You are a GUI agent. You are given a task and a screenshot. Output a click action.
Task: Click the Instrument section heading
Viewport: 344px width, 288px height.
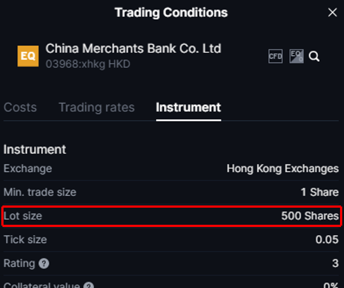pyautogui.click(x=35, y=149)
